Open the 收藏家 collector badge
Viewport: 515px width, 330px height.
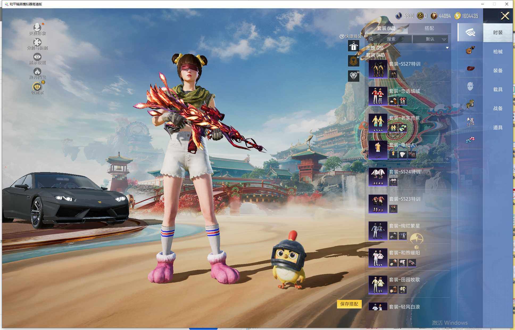point(38,87)
